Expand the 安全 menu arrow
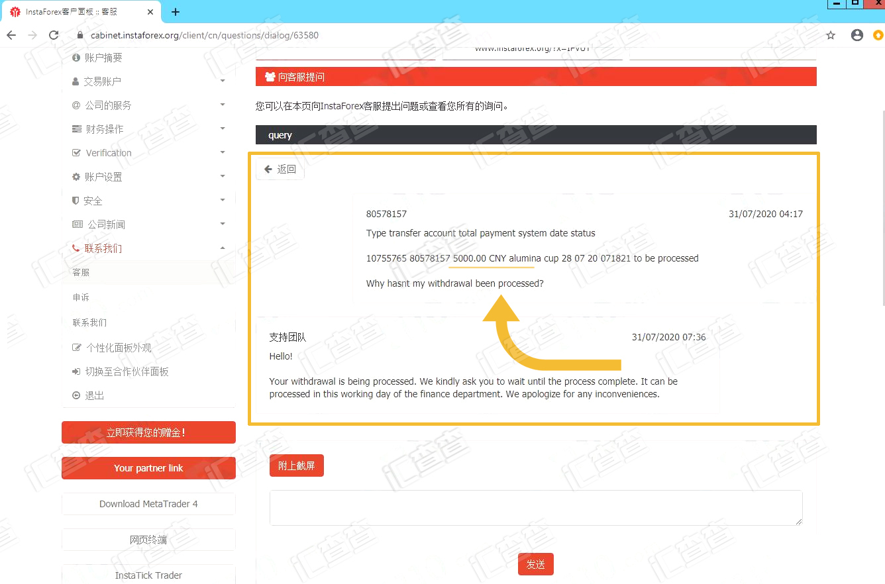 (x=223, y=200)
